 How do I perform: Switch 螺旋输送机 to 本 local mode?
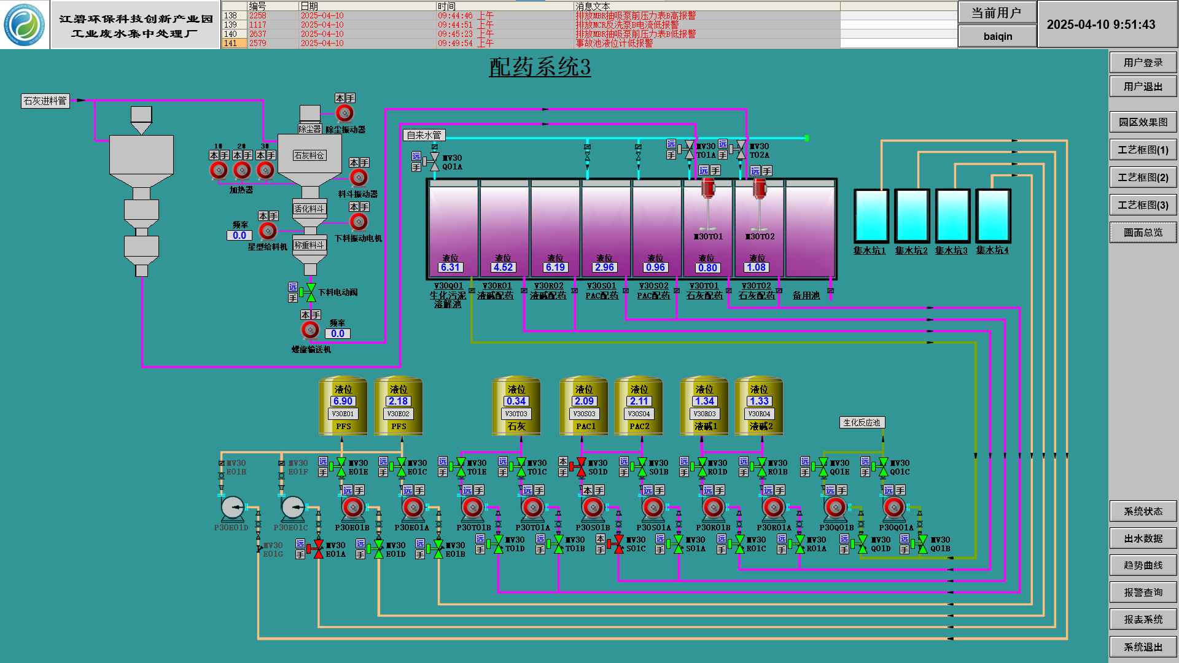[x=305, y=314]
